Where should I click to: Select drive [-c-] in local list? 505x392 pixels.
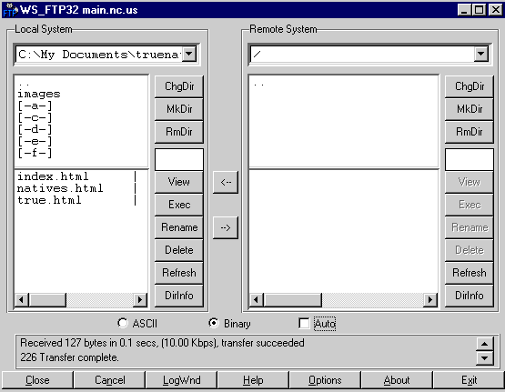[35, 118]
